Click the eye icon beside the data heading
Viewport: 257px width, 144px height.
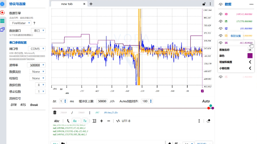click(x=220, y=4)
